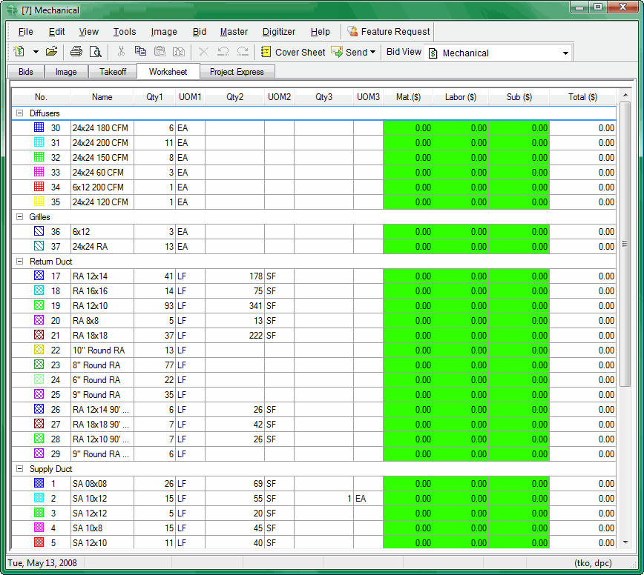Click the Feature Request button
The width and height of the screenshot is (644, 575).
coord(388,32)
